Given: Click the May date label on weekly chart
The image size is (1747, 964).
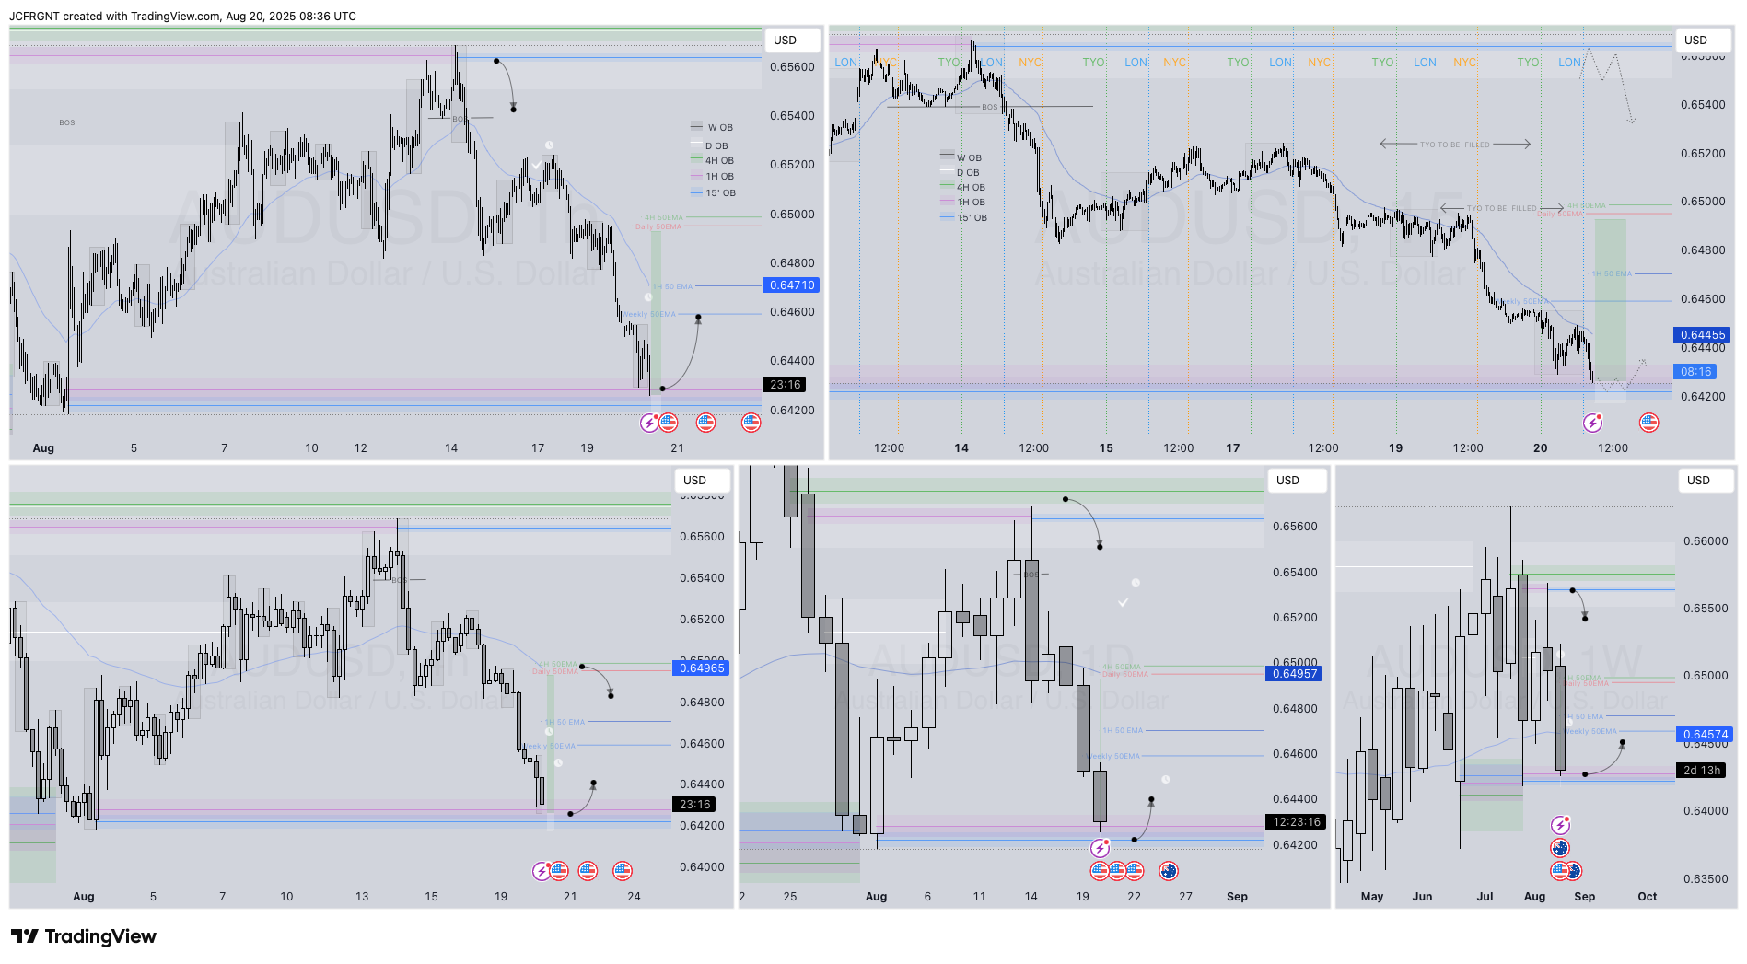Looking at the screenshot, I should pos(1372,897).
